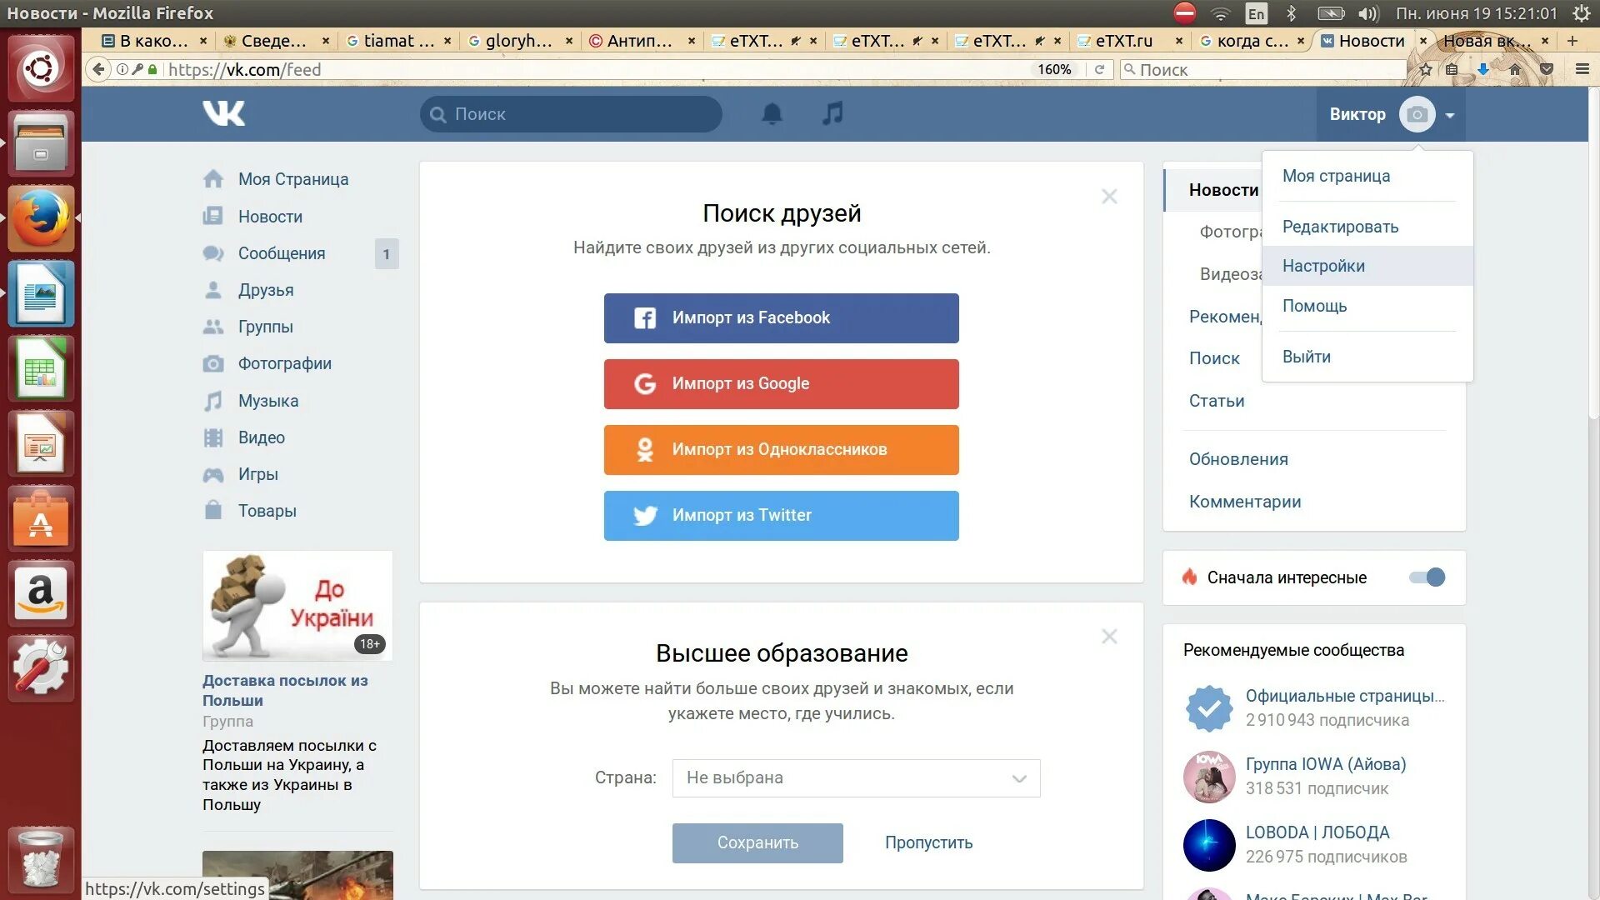Open Настройки in the profile menu
The image size is (1600, 900).
pos(1367,266)
